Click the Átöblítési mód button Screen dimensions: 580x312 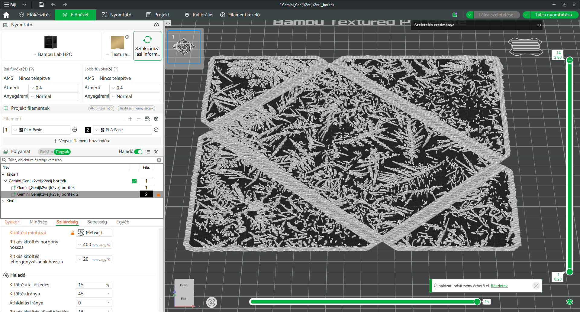(101, 108)
